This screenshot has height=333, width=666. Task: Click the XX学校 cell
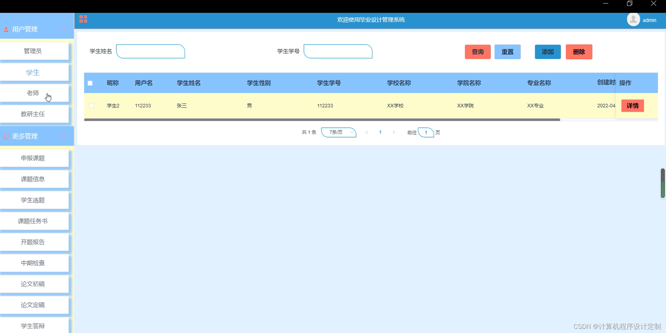tap(395, 106)
